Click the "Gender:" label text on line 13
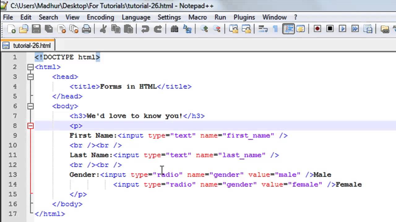Screen dimensions: 396x222 coord(85,175)
